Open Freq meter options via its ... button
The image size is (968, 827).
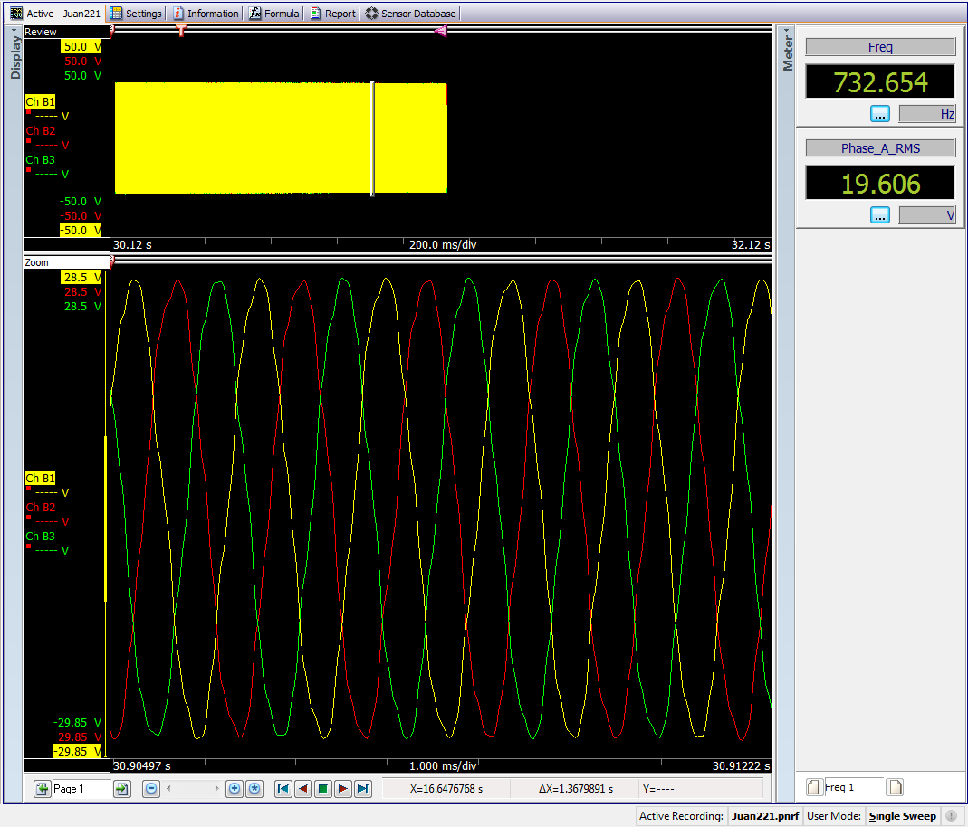pyautogui.click(x=879, y=113)
